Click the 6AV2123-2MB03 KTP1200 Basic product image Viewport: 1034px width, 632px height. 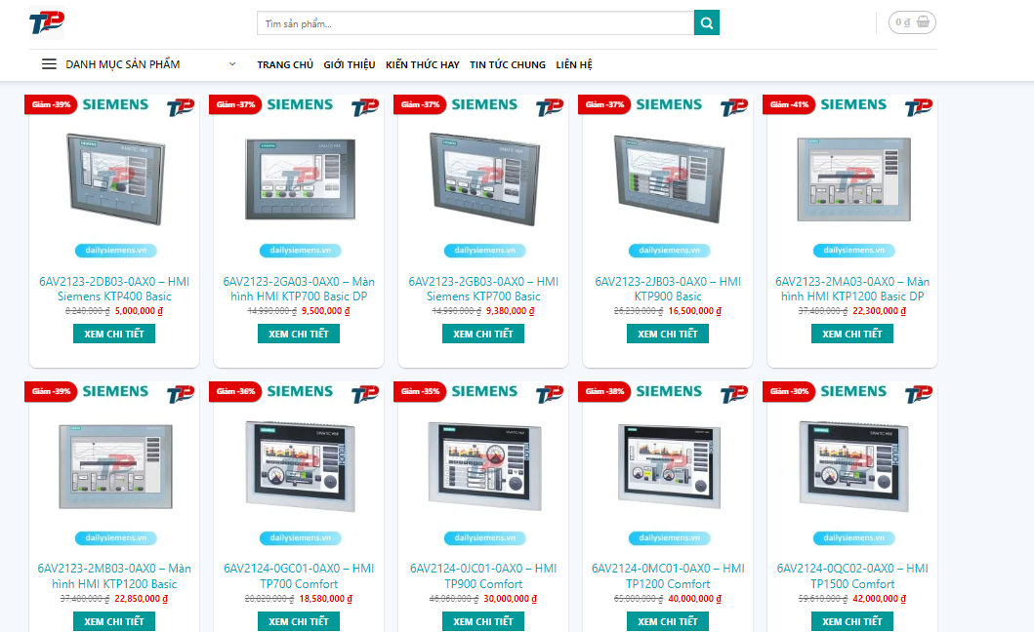(115, 466)
